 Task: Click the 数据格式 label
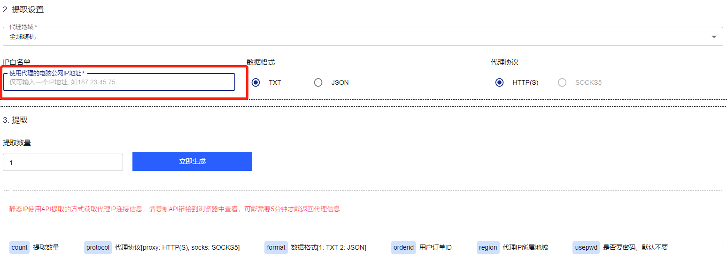coord(261,62)
